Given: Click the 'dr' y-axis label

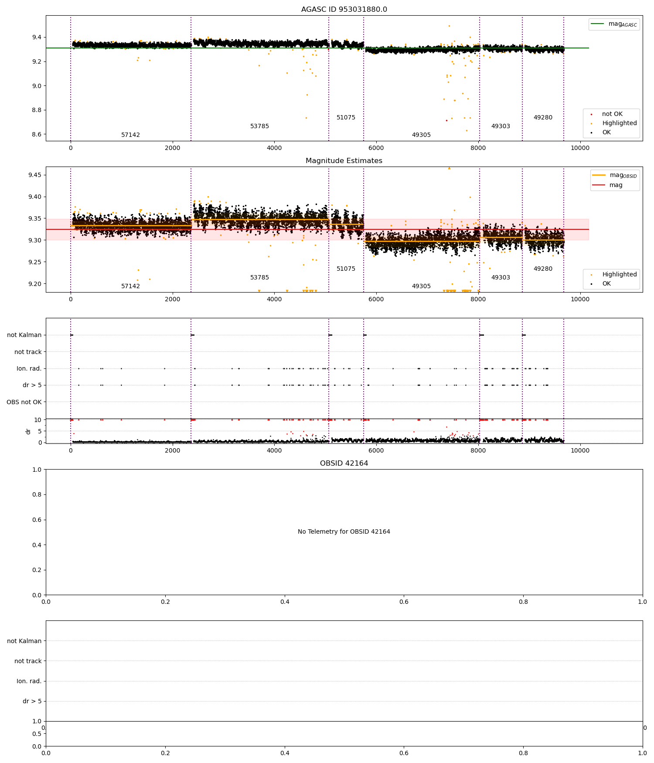Looking at the screenshot, I should [28, 431].
